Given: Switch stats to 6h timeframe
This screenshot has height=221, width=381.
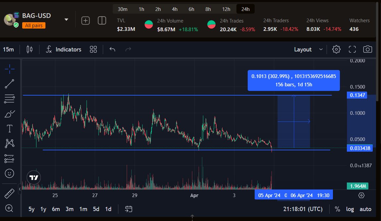Looking at the screenshot, I should click(x=191, y=9).
